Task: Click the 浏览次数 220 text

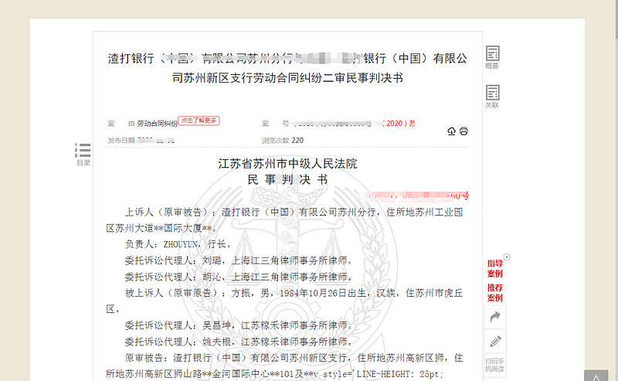Action: [x=283, y=141]
